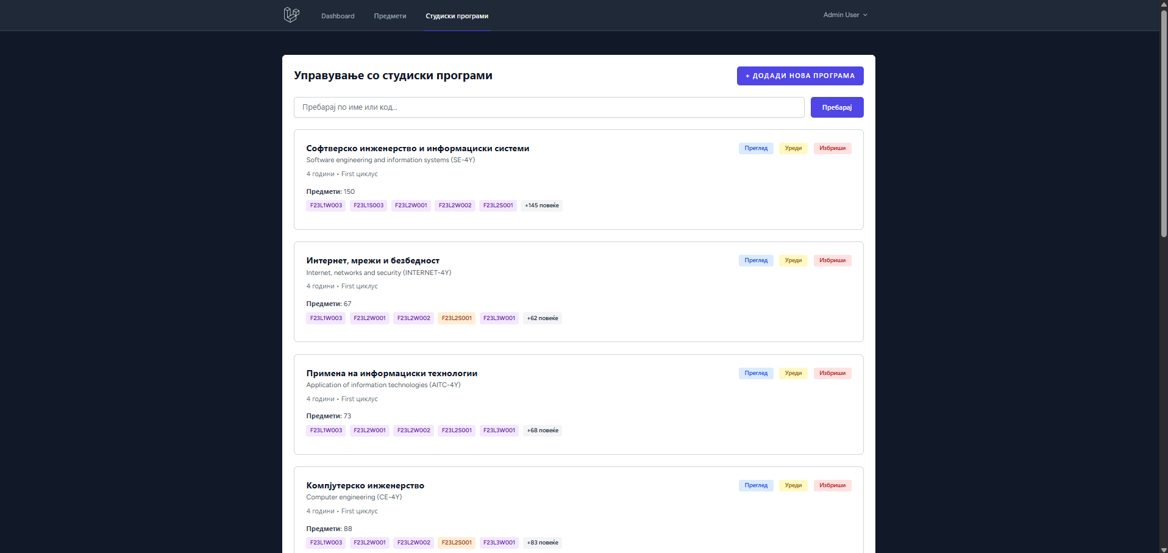This screenshot has height=553, width=1168.
Task: Expand the +62 повеќе subjects badge
Action: pyautogui.click(x=542, y=318)
